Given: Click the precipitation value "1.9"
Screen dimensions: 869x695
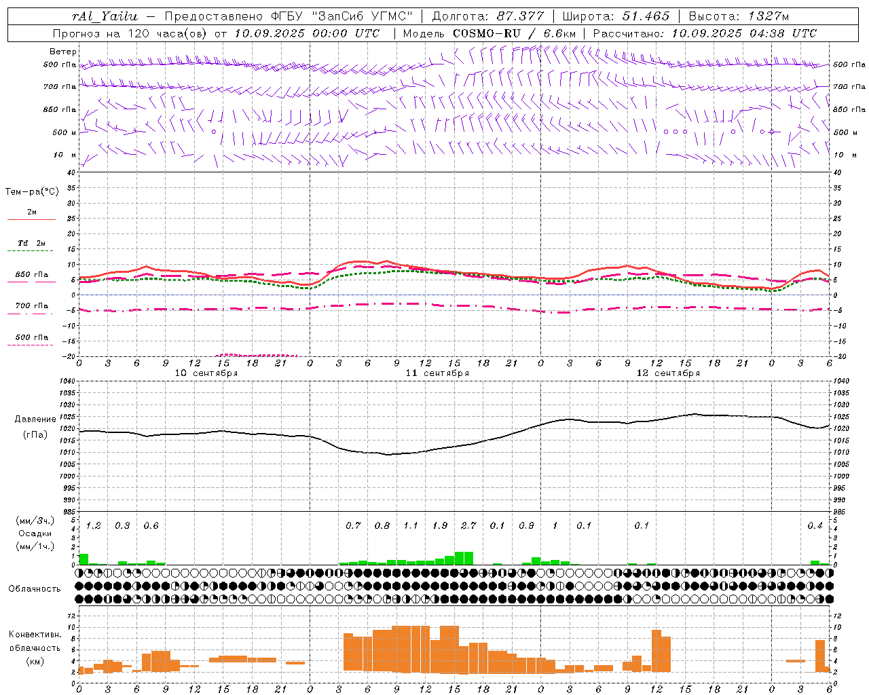Looking at the screenshot, I should 440,526.
